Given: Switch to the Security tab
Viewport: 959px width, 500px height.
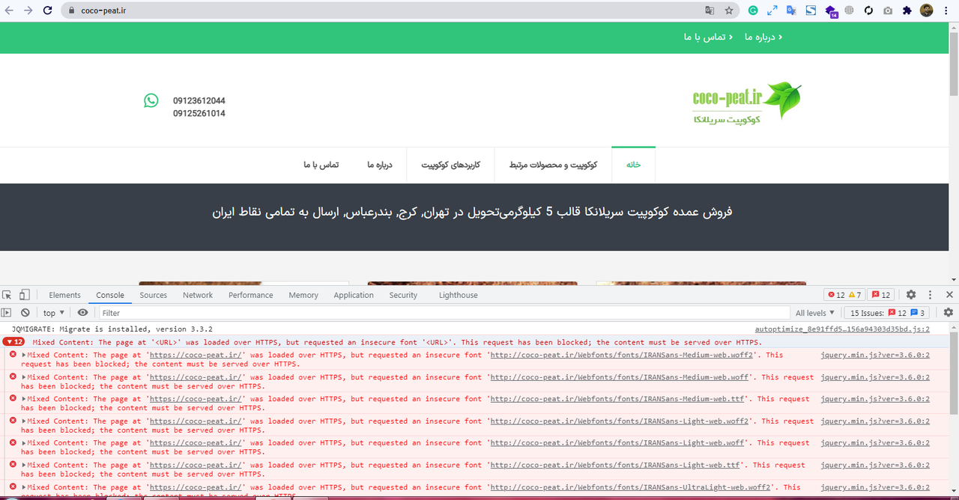Looking at the screenshot, I should 403,295.
